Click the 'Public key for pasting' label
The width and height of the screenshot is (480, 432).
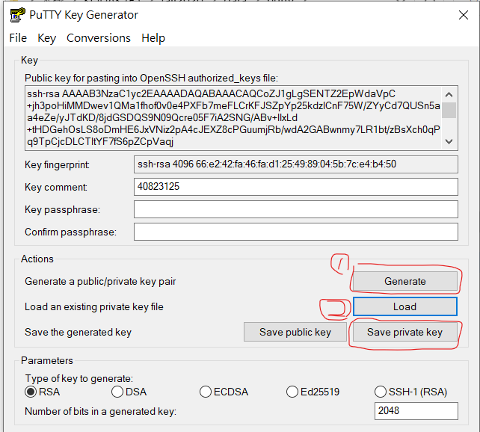[151, 78]
